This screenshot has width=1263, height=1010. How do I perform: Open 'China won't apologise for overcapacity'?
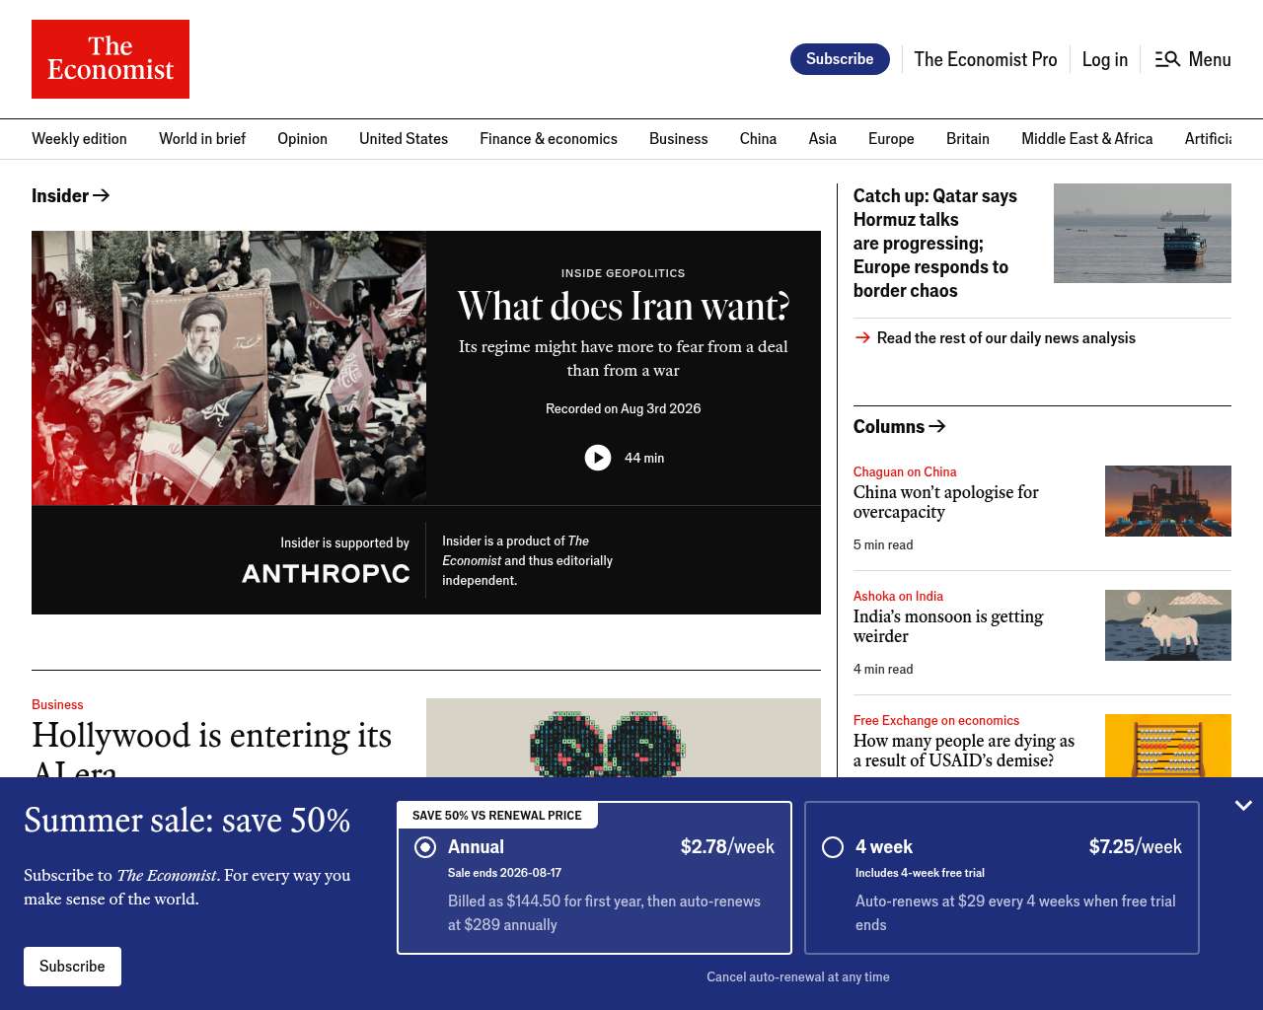(x=946, y=502)
